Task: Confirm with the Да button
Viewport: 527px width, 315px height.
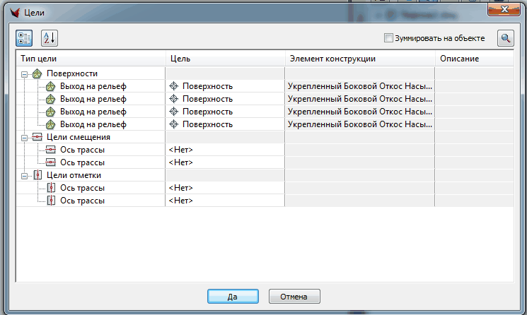Action: pyautogui.click(x=233, y=297)
